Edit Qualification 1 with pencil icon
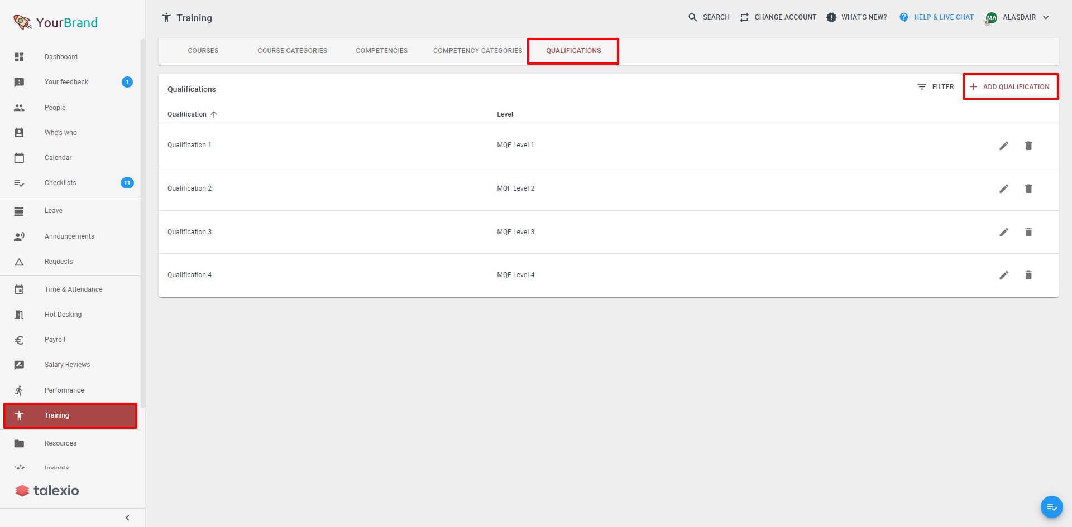1072x527 pixels. pyautogui.click(x=1004, y=146)
